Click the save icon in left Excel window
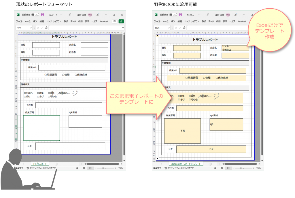This screenshot has height=198, width=295. (x=42, y=15)
